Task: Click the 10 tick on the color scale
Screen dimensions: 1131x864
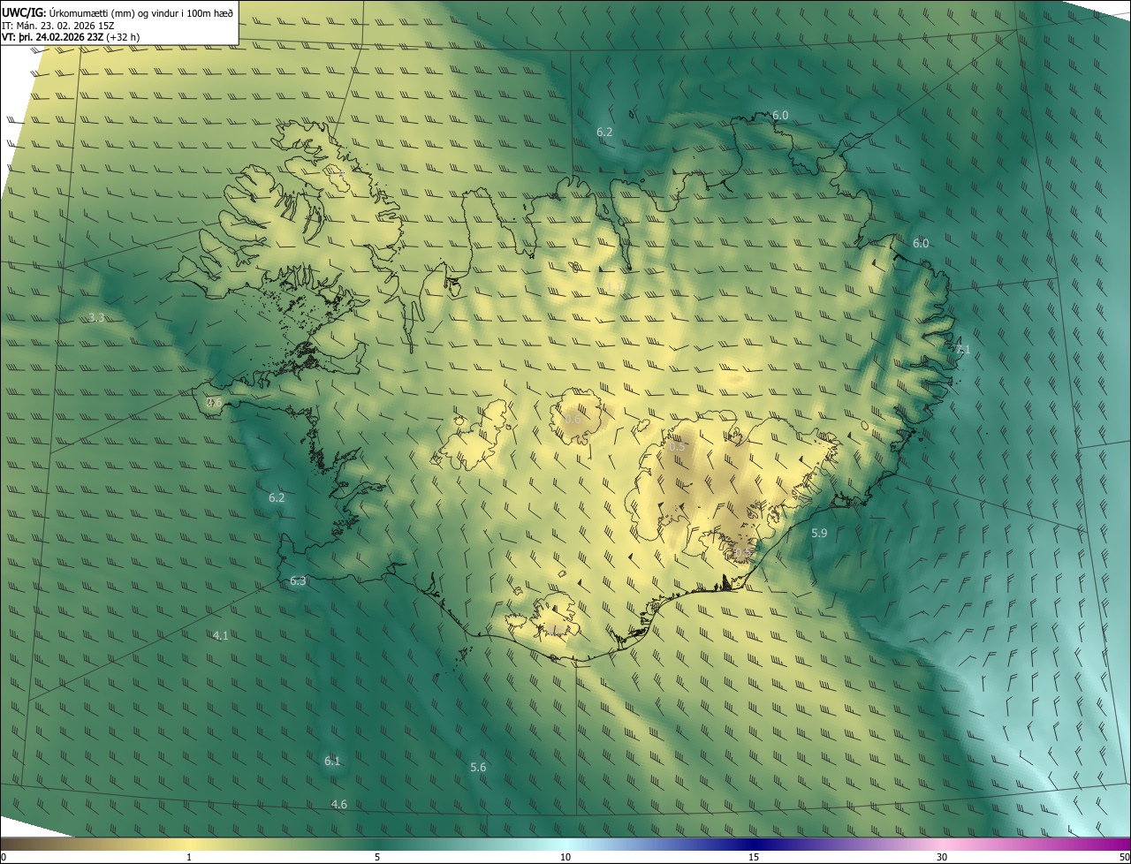Action: coord(565,857)
